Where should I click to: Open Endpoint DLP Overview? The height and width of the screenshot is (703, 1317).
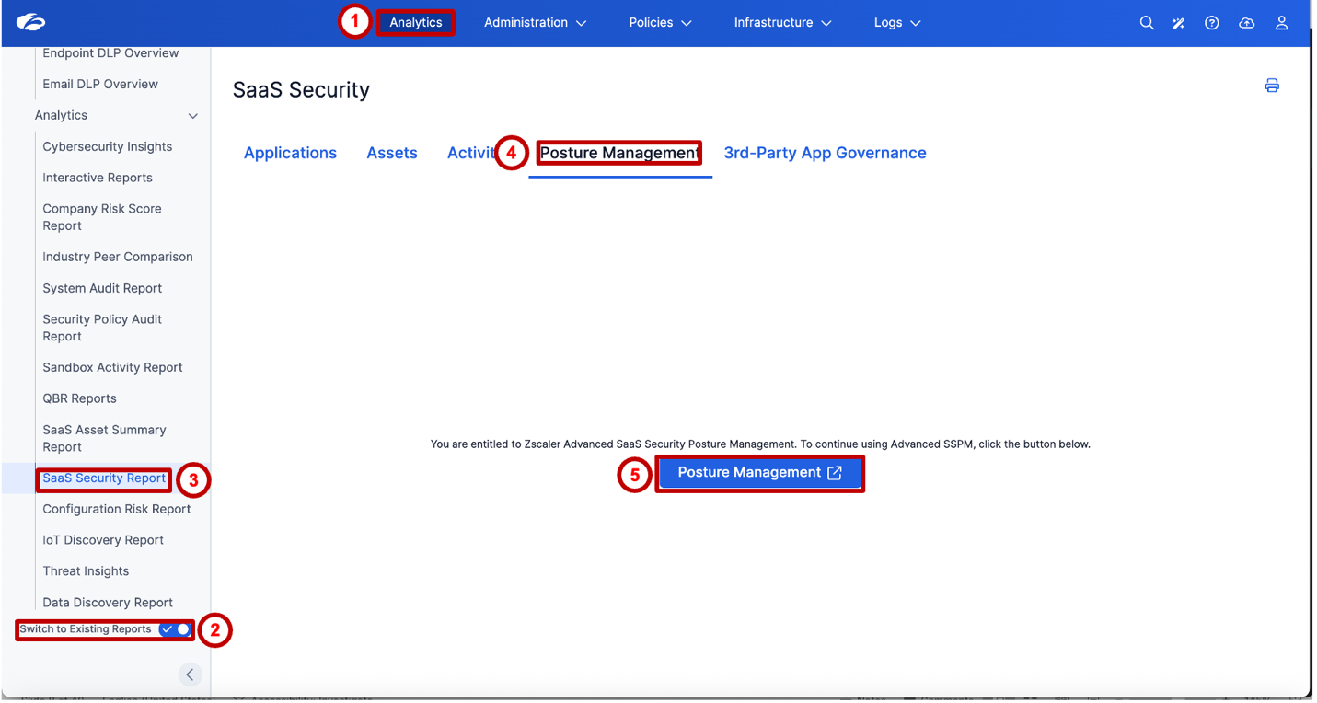(x=110, y=53)
